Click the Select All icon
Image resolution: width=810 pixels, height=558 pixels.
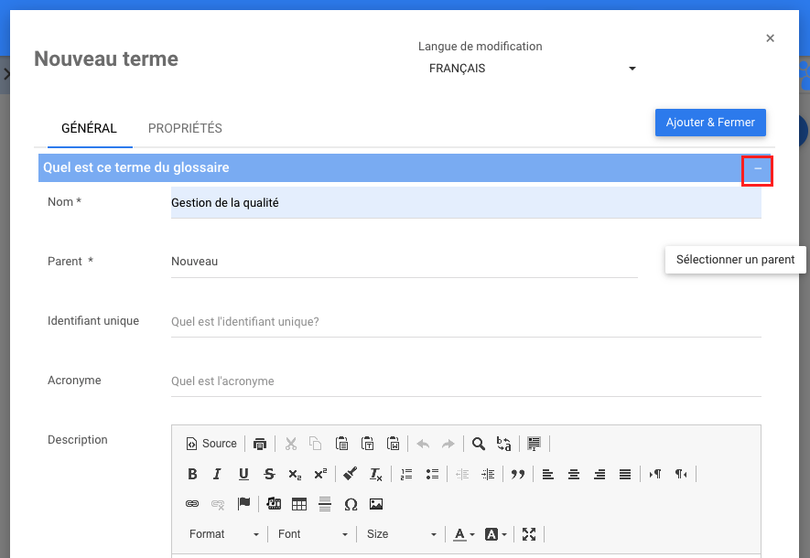(535, 444)
